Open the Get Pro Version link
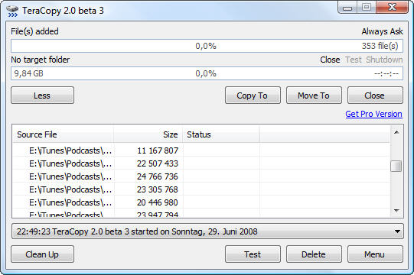 (374, 114)
